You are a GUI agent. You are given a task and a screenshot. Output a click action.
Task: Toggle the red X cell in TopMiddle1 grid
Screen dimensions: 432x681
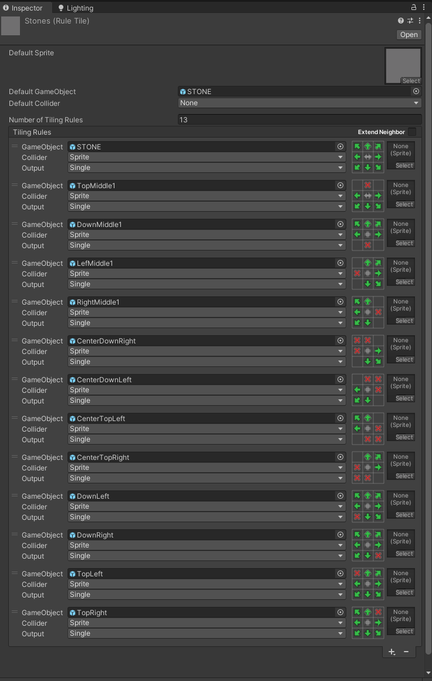click(x=368, y=185)
